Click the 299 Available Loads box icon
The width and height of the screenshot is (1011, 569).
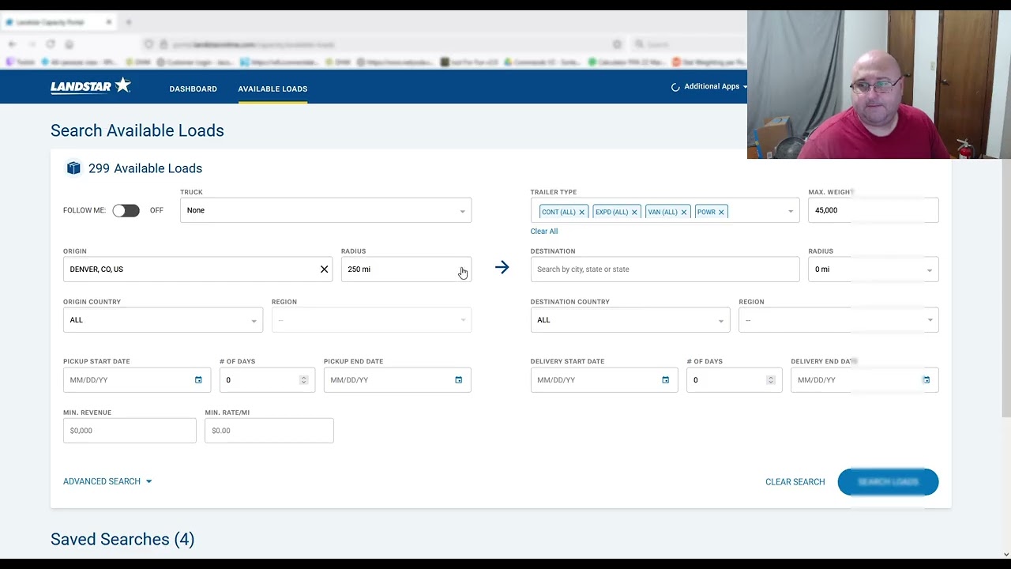click(73, 168)
